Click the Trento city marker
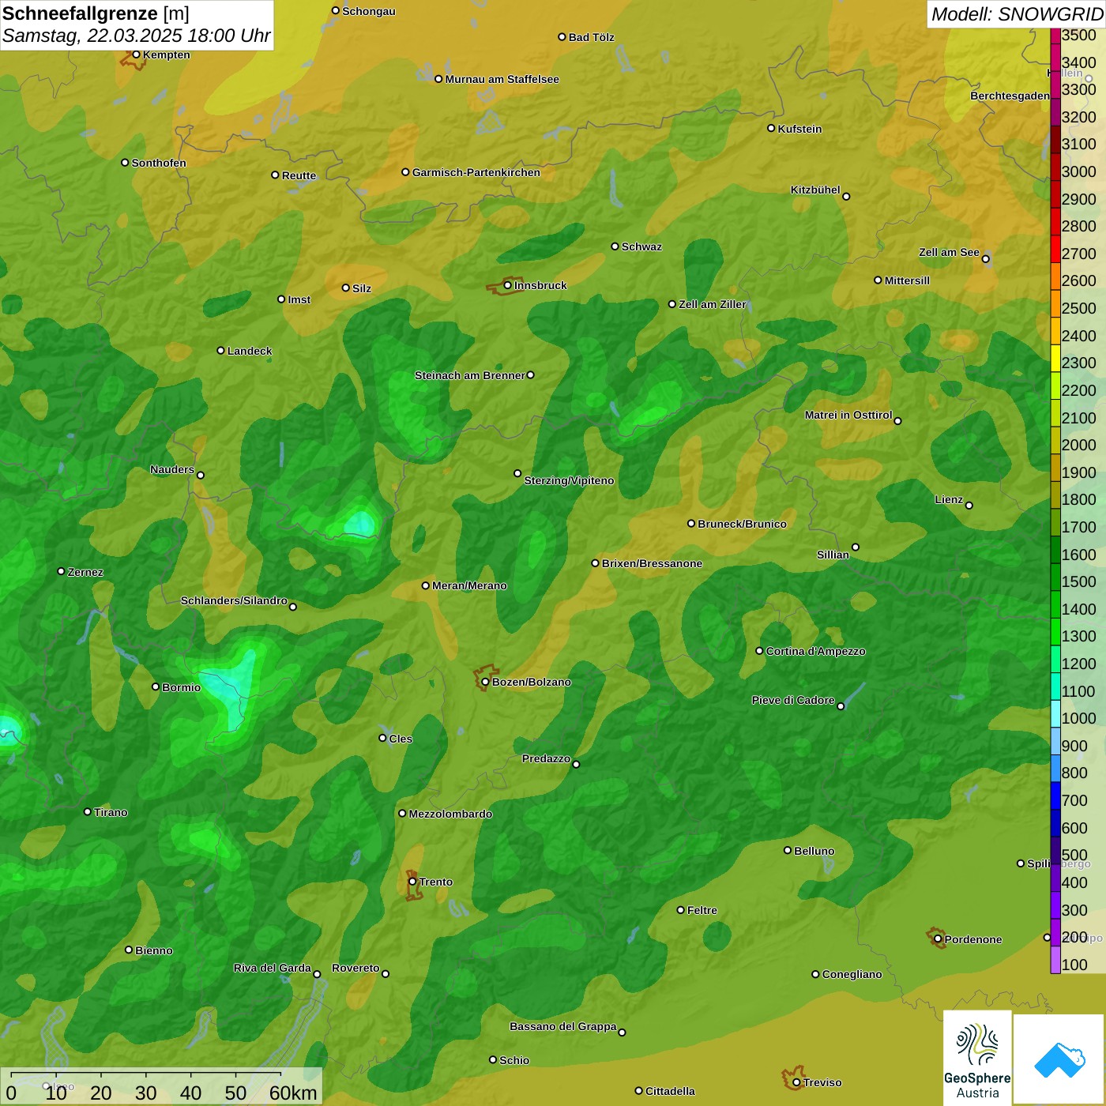 pos(412,882)
